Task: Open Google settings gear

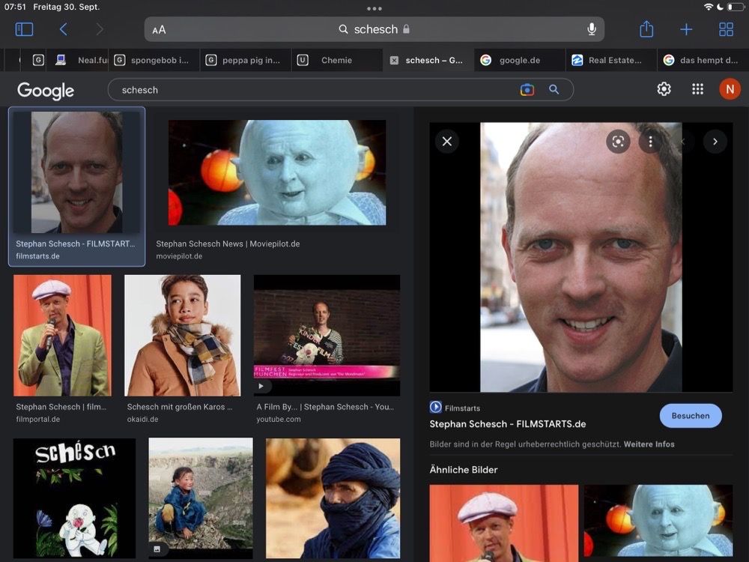Action: click(x=664, y=89)
